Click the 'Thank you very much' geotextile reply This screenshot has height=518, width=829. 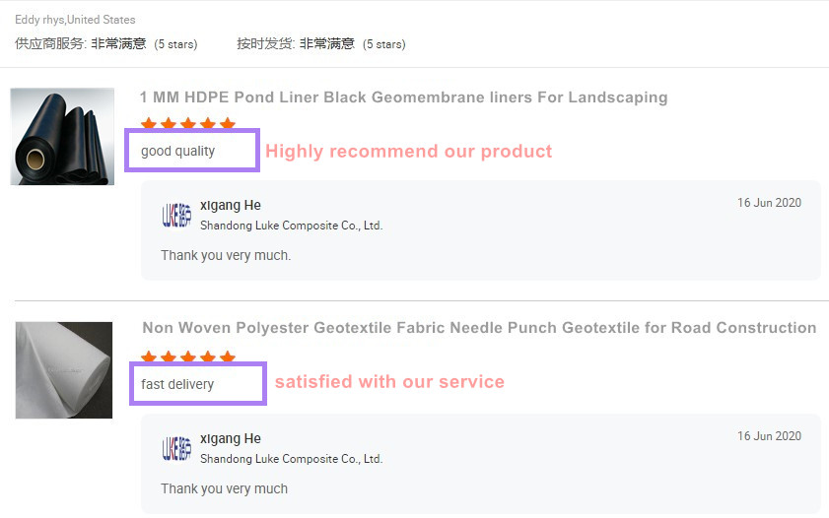click(224, 488)
